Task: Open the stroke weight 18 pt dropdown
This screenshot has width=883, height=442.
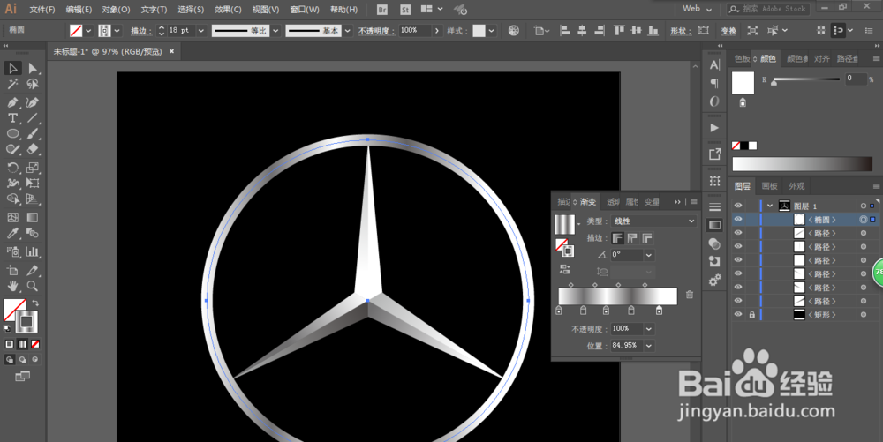Action: [201, 30]
